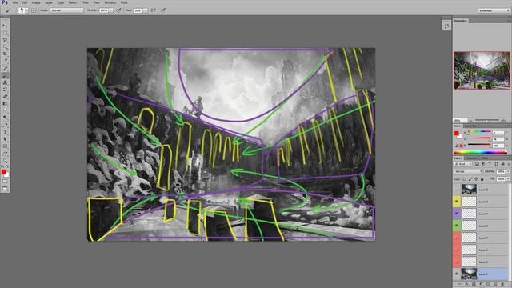Click the Layer 1 thumbnail in Layers panel
Viewport: 512px width, 288px height.
click(x=469, y=274)
